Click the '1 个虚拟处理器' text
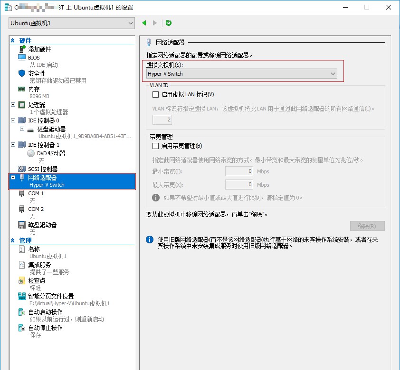Screen dimensions: 400x370 49,112
